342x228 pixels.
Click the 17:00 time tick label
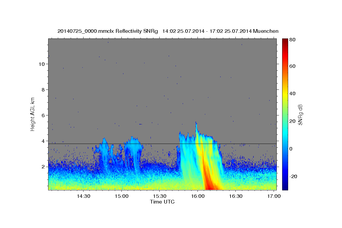tap(274, 196)
